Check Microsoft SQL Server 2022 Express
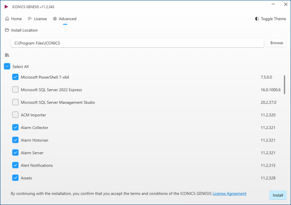This screenshot has height=205, width=291. (x=15, y=90)
